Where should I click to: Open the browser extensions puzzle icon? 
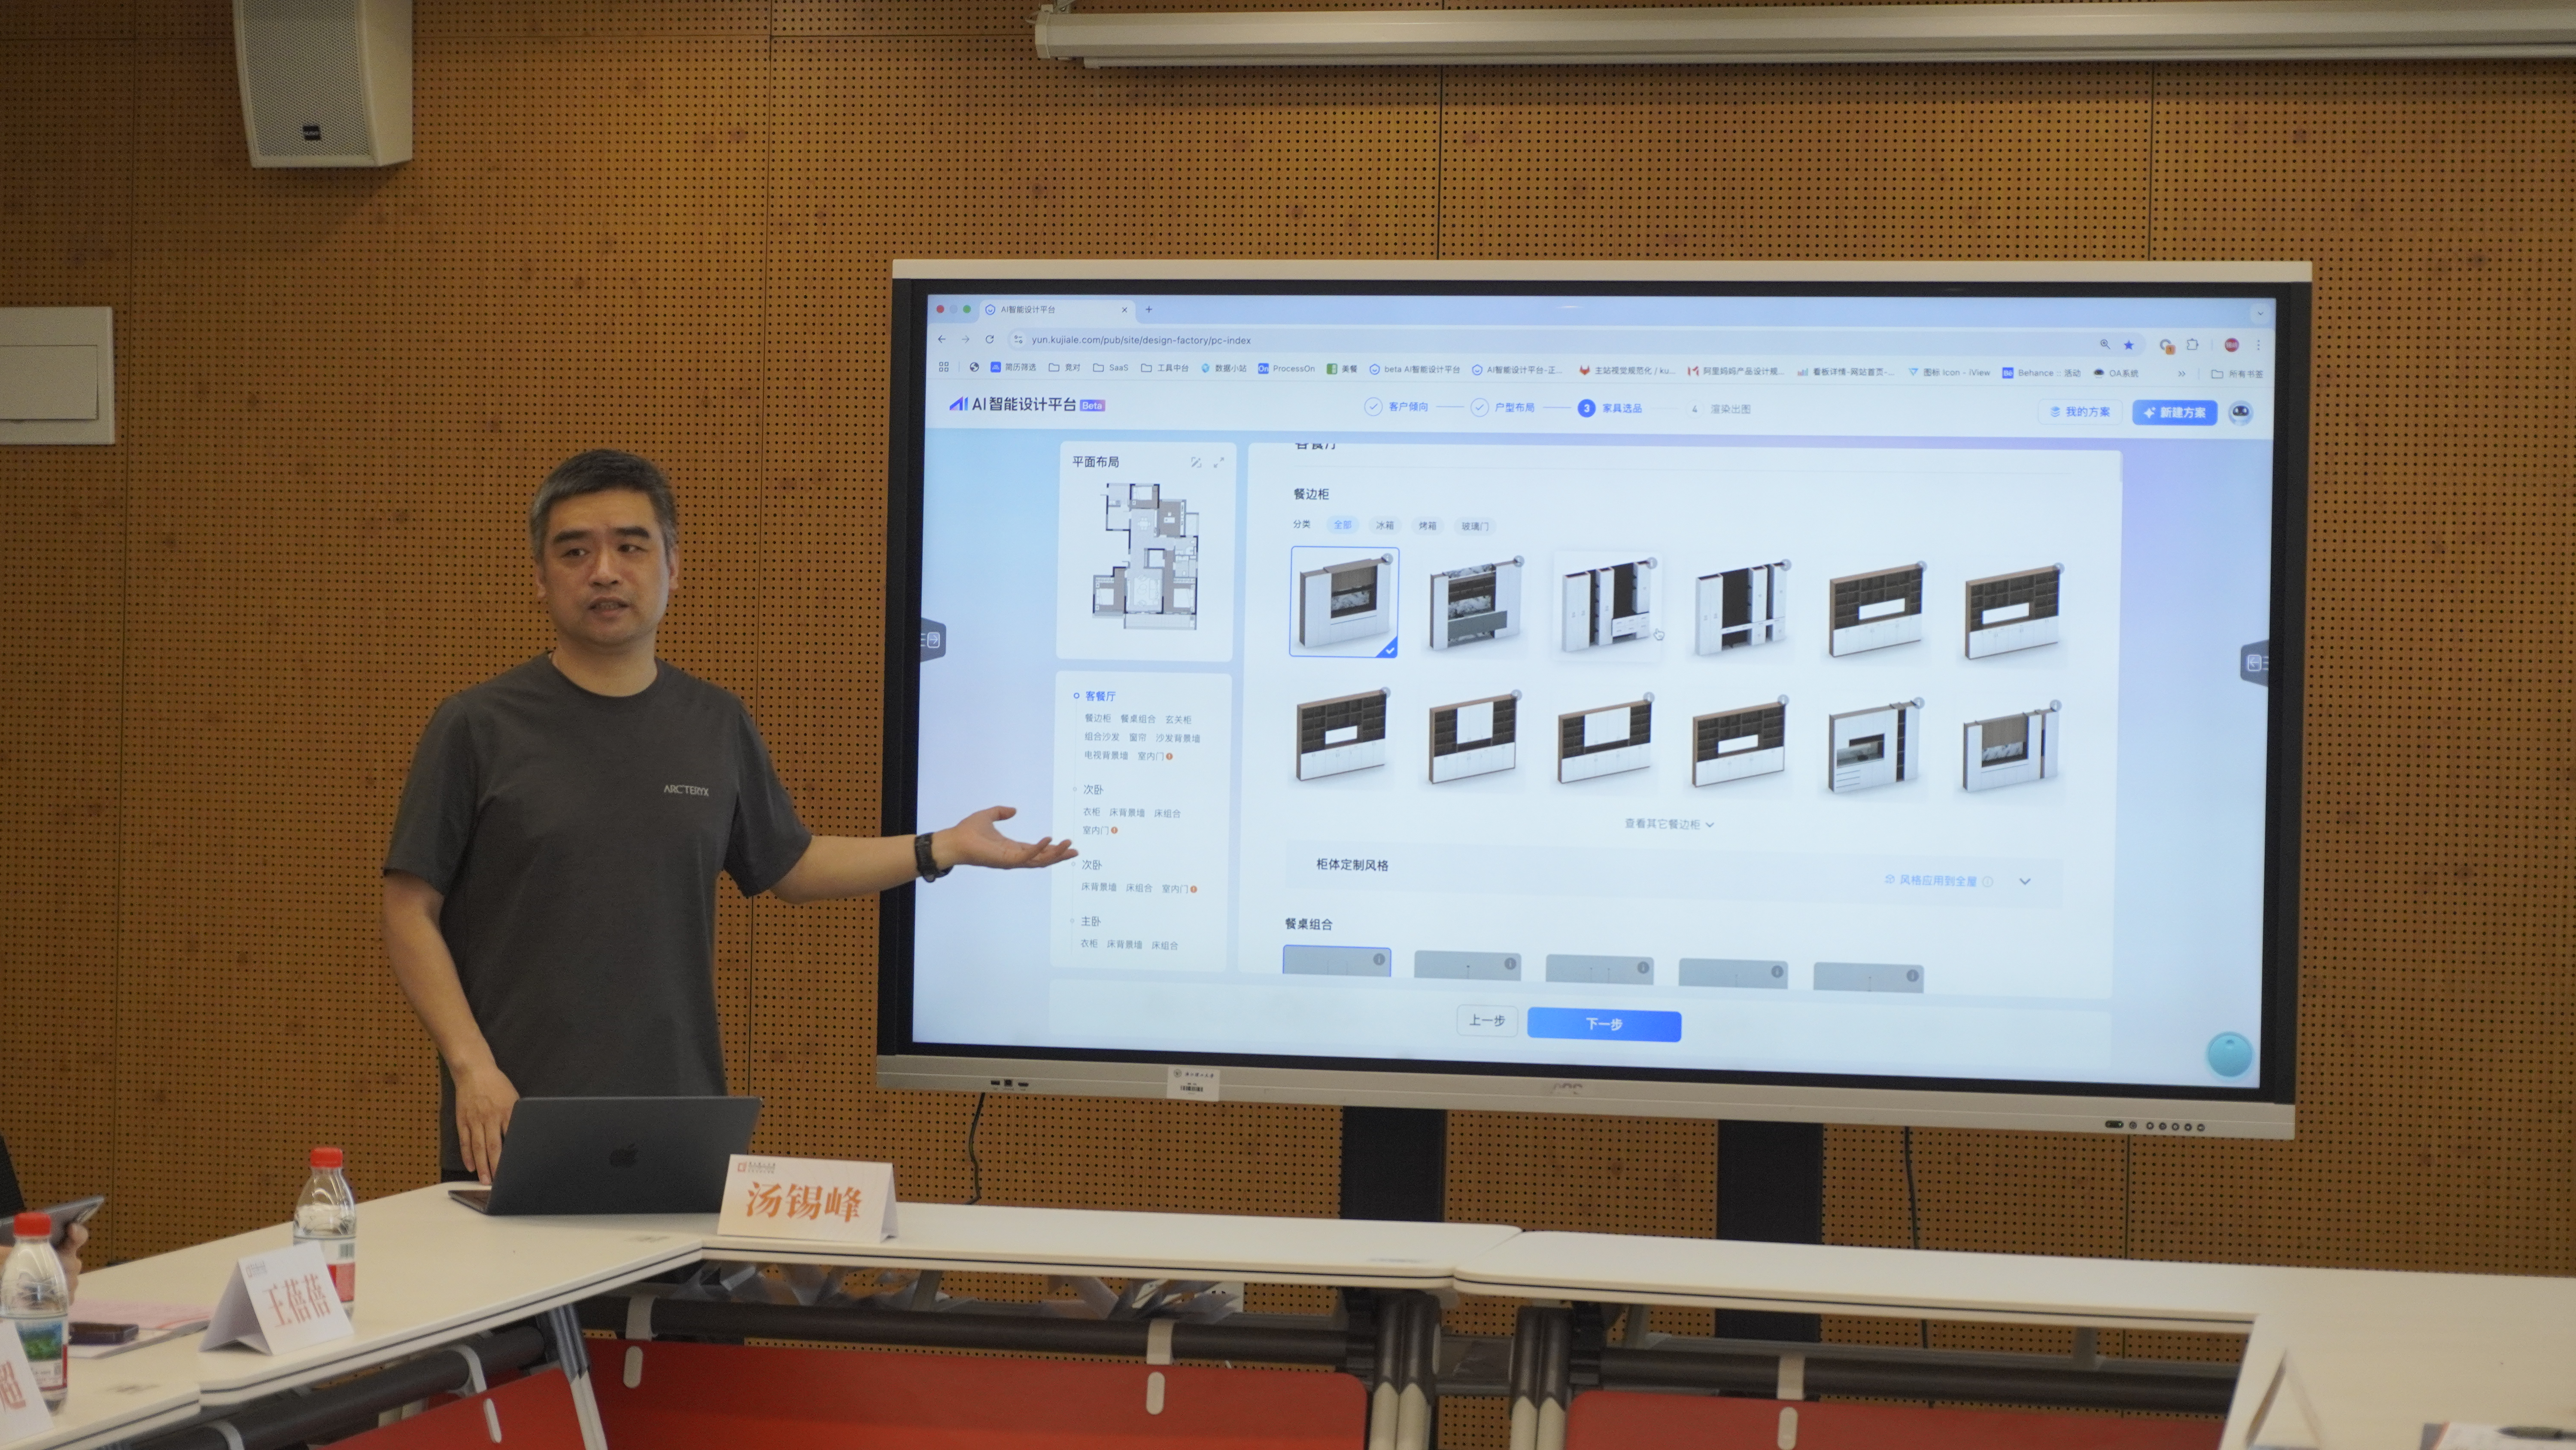click(2192, 344)
